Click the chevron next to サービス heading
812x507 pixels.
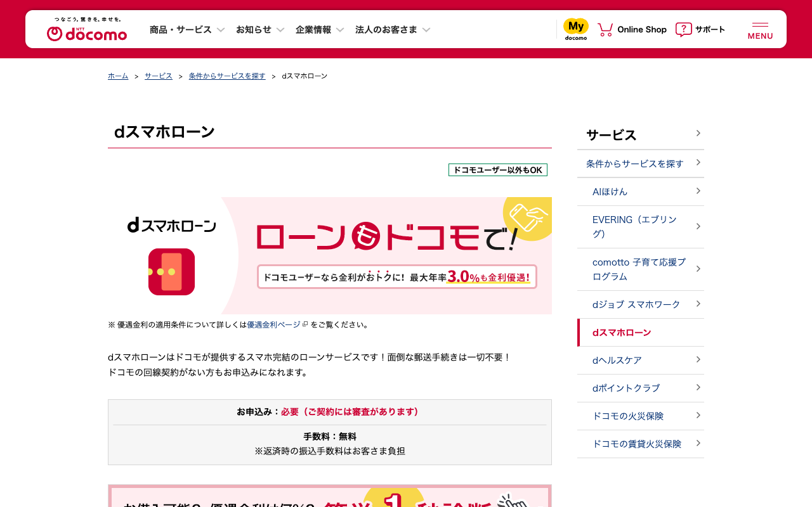tap(698, 133)
